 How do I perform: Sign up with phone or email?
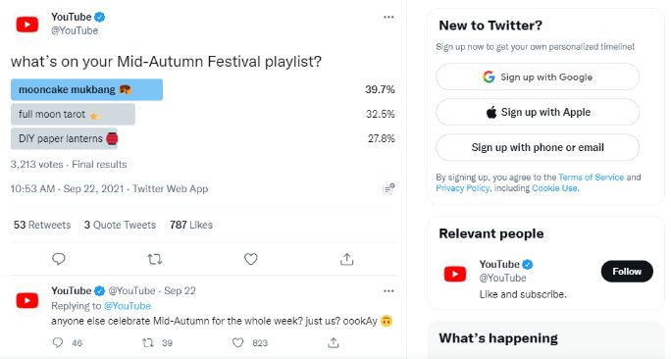[538, 147]
